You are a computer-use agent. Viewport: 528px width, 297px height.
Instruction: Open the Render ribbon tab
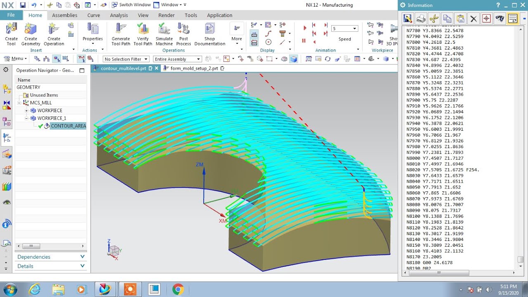(x=166, y=15)
